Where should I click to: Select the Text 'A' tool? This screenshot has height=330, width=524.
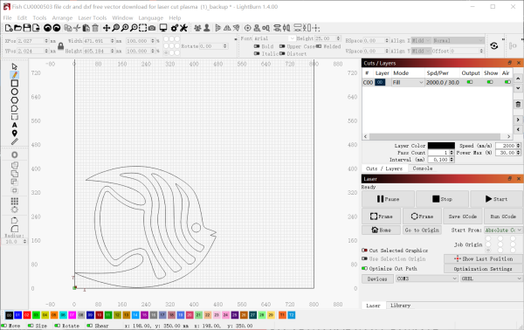pos(14,125)
